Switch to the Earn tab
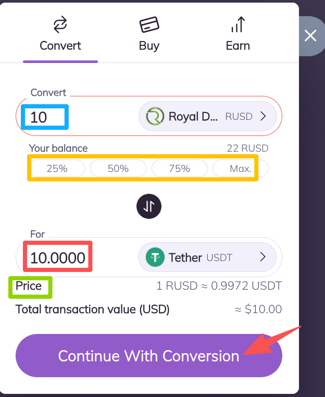325x397 pixels. [238, 45]
